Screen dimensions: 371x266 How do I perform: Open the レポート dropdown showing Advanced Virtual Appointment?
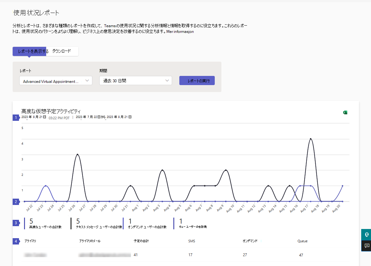pos(56,81)
